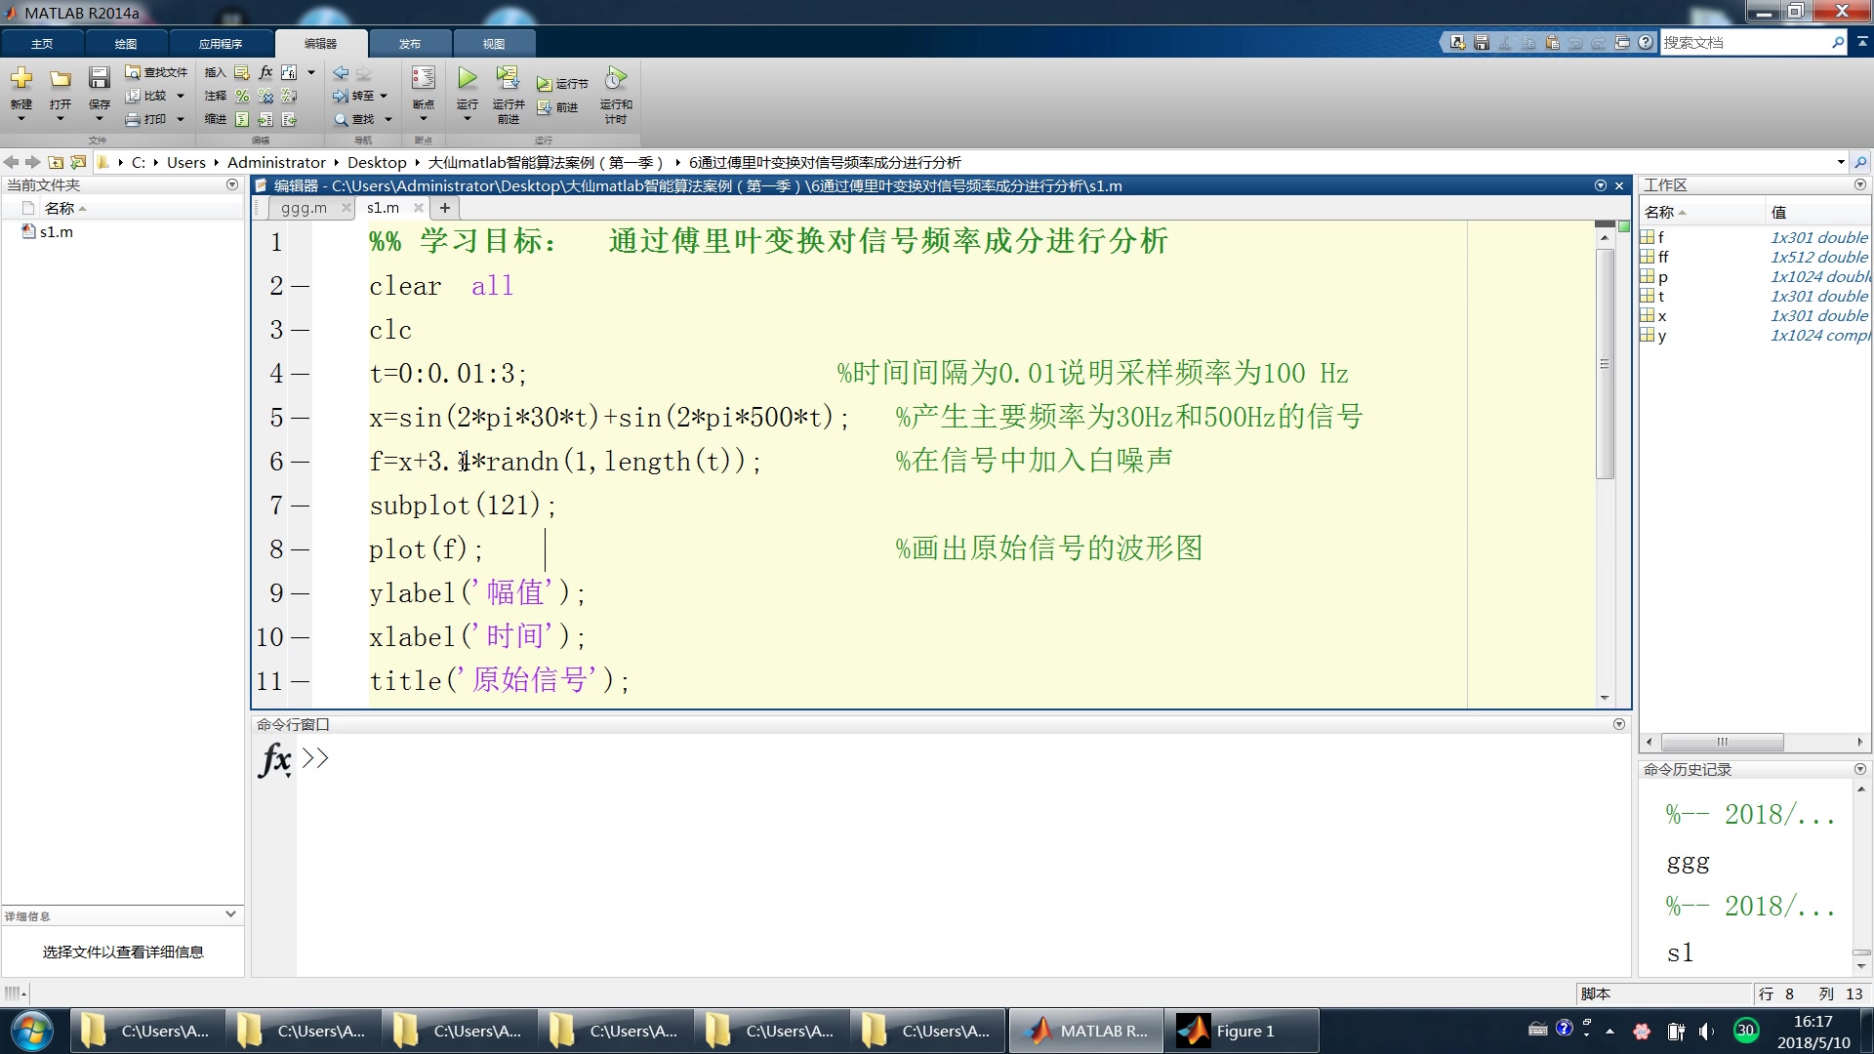Screen dimensions: 1874x1054
Task: Click the Run and Advance (运行并前进) icon
Action: click(508, 79)
